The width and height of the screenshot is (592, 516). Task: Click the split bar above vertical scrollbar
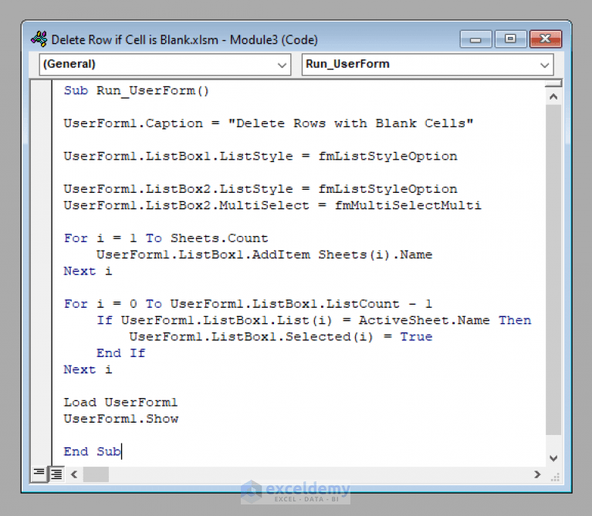[x=553, y=83]
